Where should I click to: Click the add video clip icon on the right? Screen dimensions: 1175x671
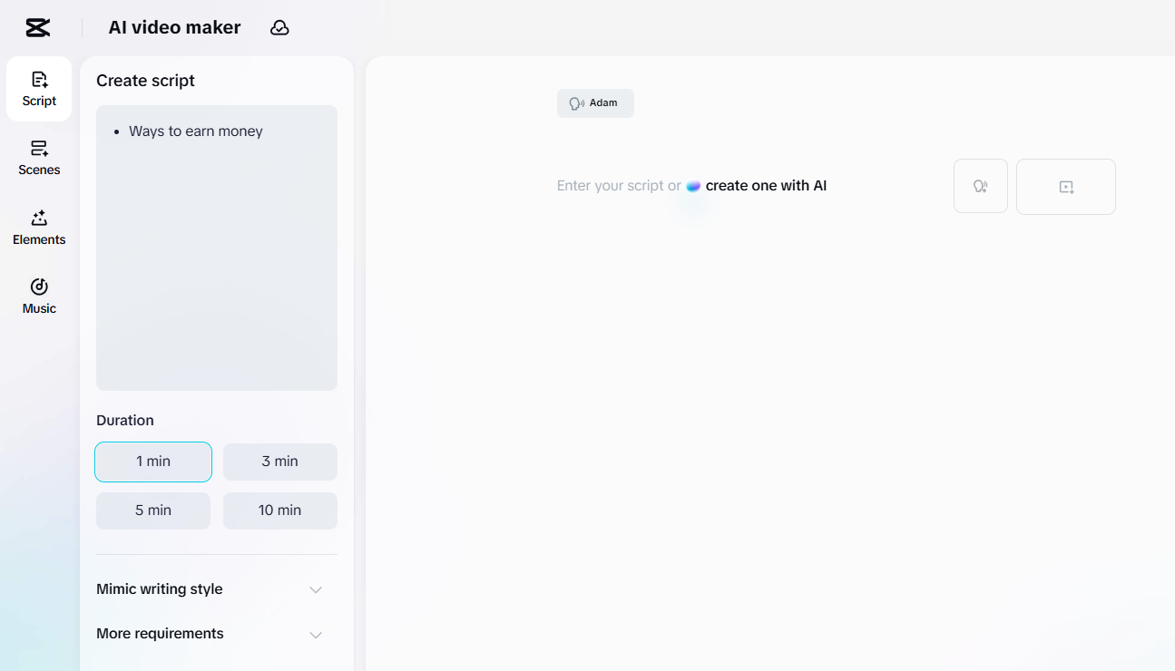tap(1065, 186)
